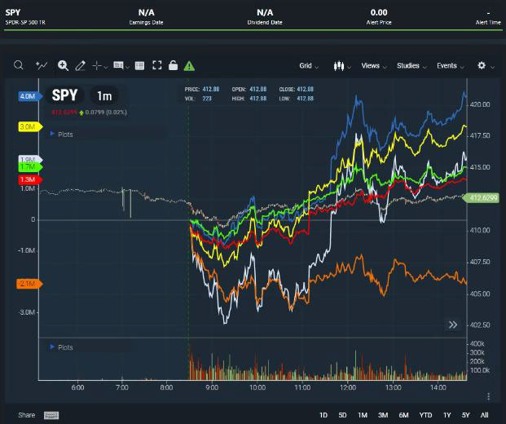Open the keyboard shortcuts icon
506x424 pixels.
click(51, 415)
